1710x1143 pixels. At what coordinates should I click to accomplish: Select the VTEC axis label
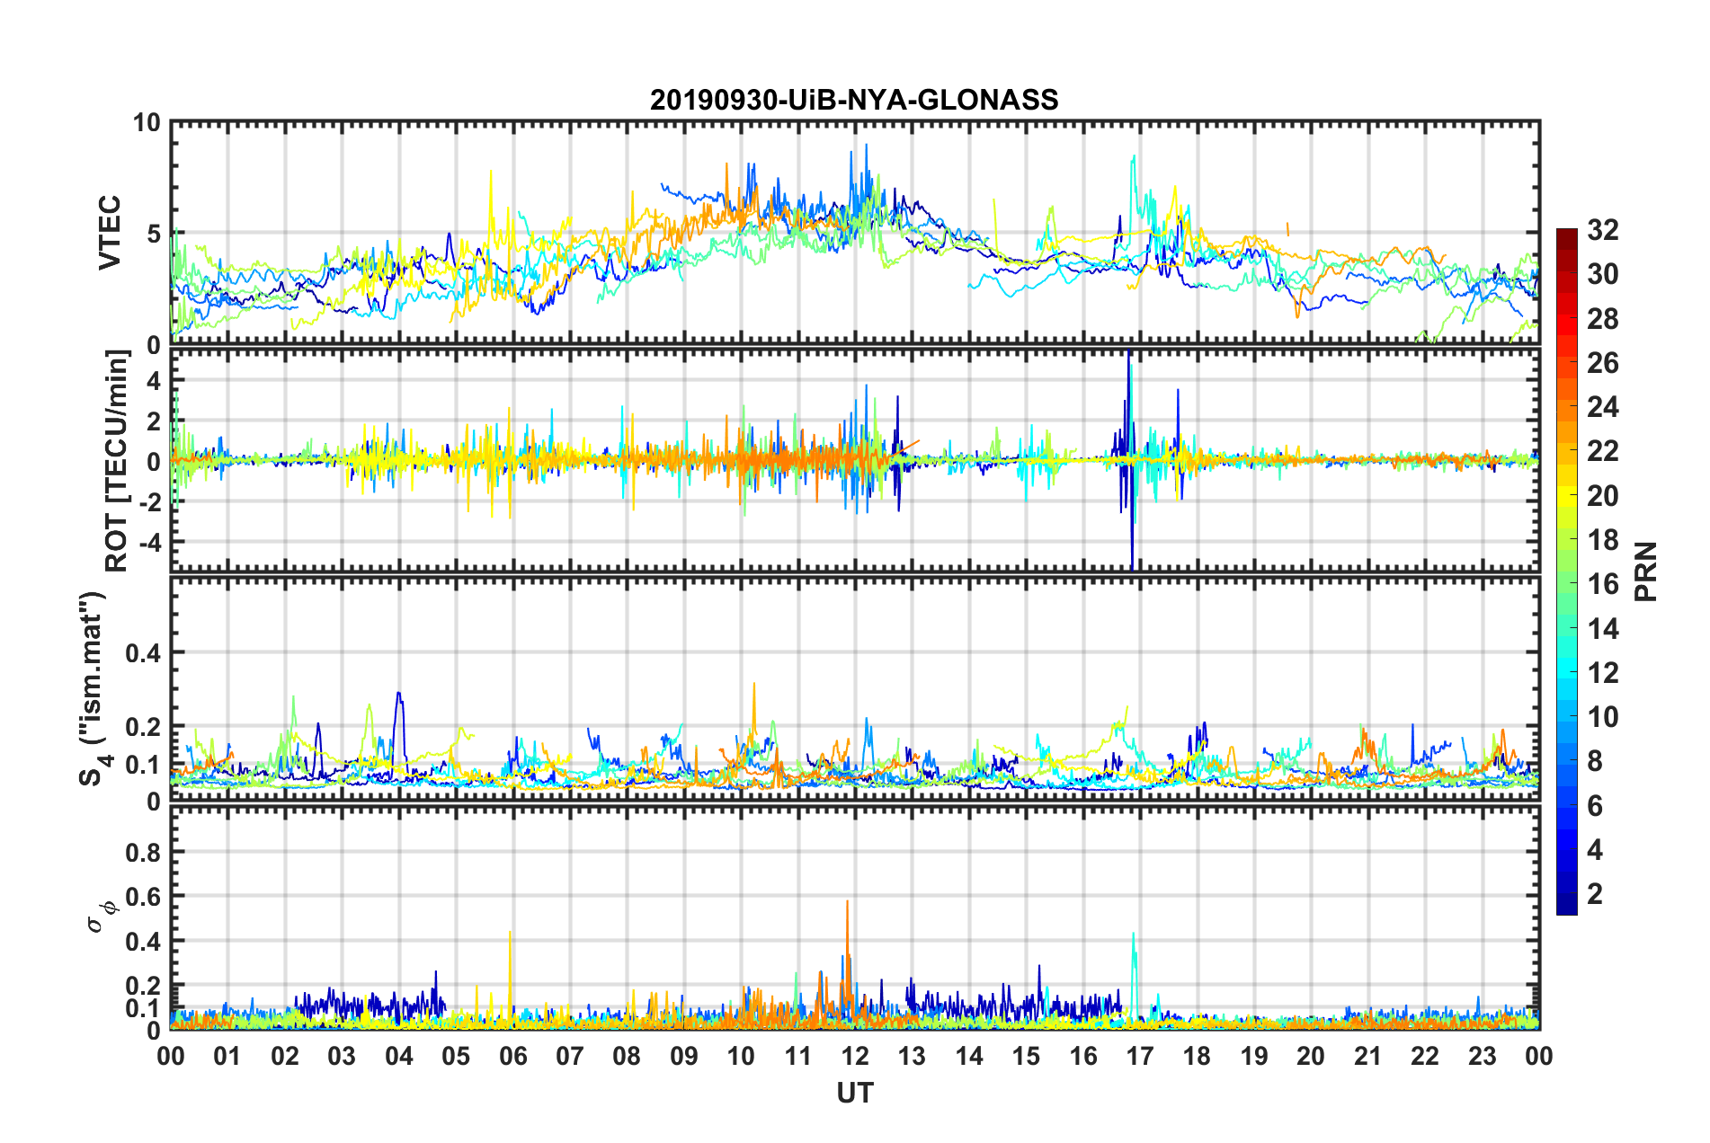click(110, 233)
